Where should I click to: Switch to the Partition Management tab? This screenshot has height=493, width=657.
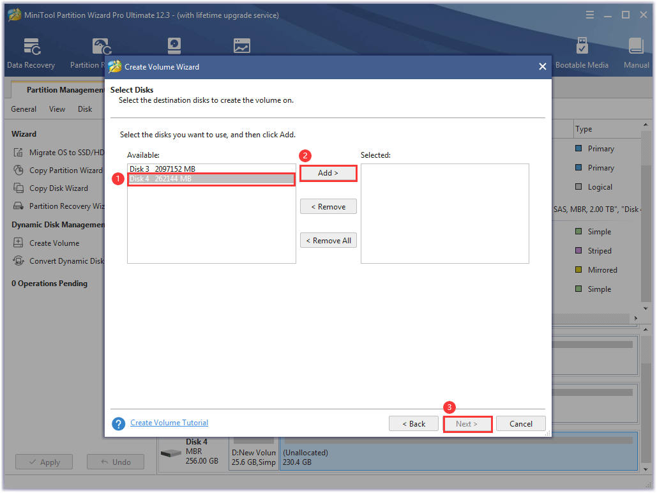point(65,89)
